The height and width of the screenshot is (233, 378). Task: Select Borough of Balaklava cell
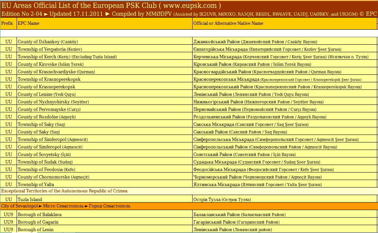(x=40, y=215)
